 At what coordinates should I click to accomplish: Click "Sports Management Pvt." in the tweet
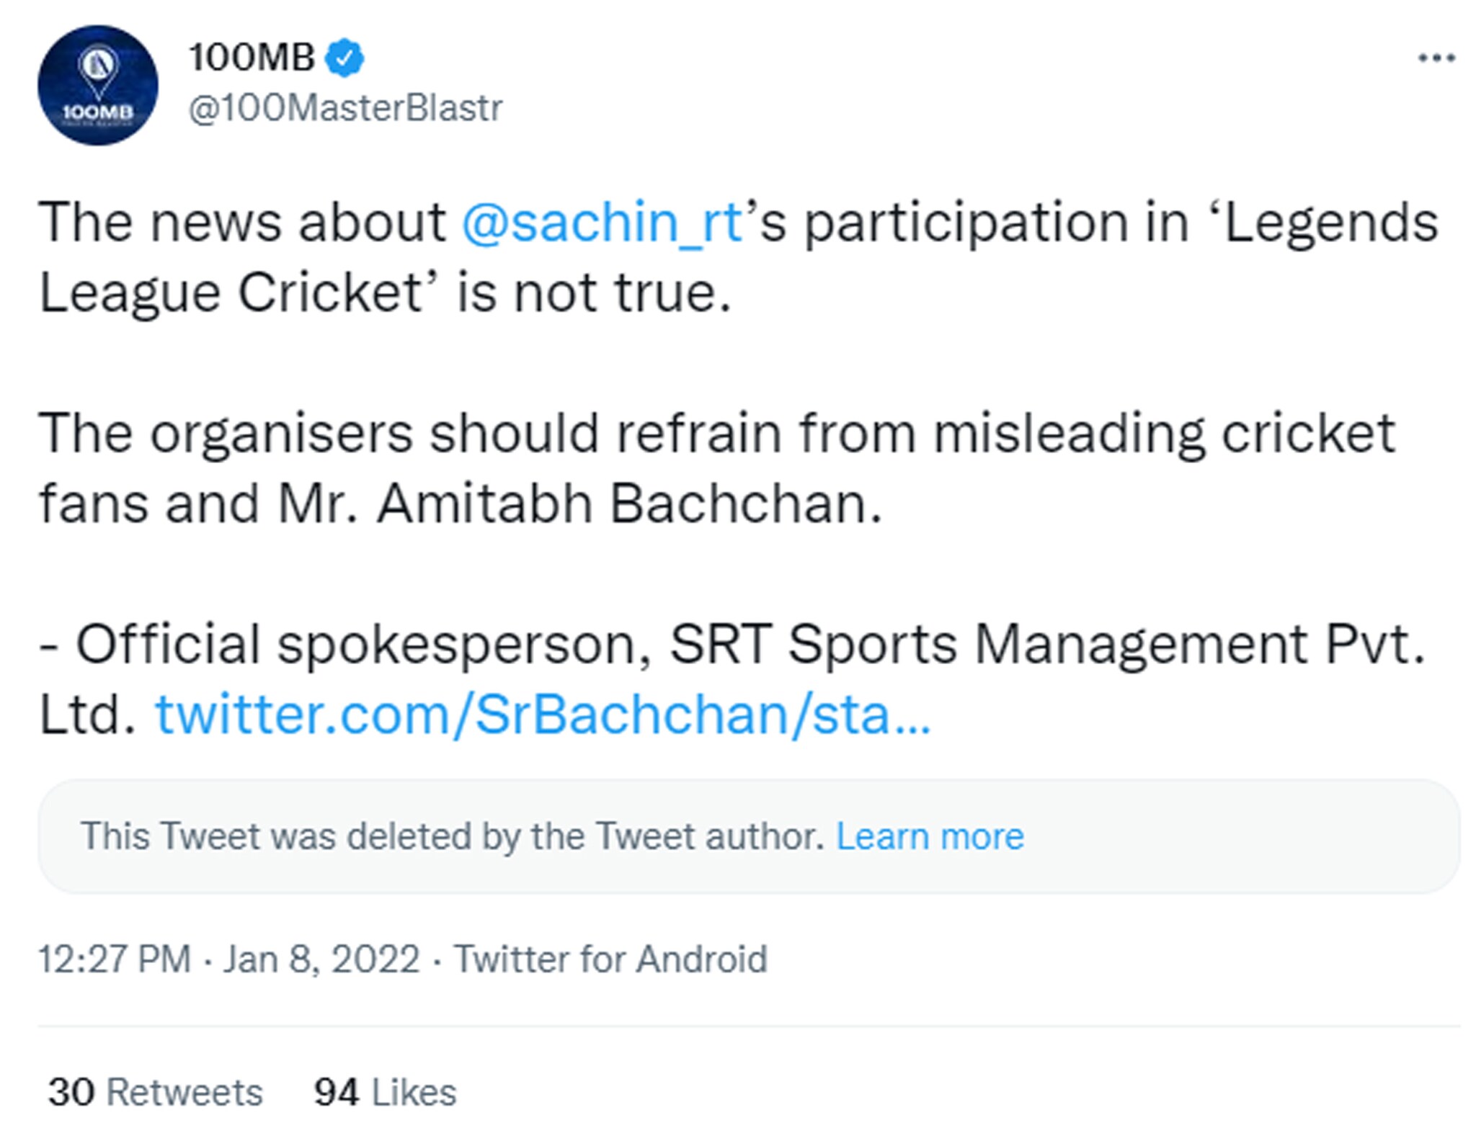click(1106, 644)
